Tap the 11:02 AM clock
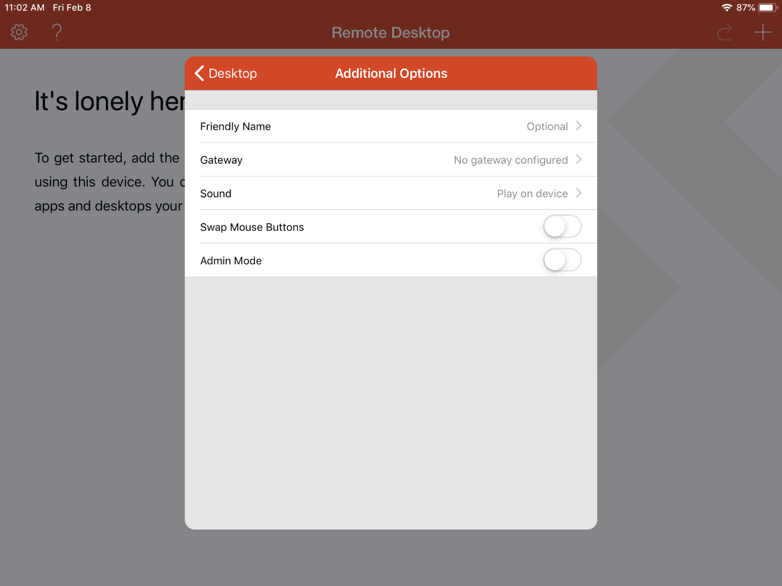The image size is (782, 586). tap(25, 8)
